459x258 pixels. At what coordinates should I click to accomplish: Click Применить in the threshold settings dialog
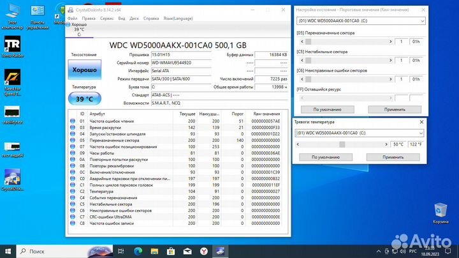[395, 109]
